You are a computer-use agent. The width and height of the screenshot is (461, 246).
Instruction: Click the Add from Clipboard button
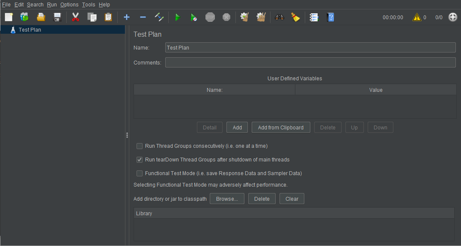281,128
